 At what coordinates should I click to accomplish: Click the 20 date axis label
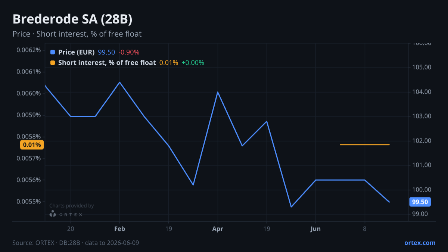click(71, 229)
